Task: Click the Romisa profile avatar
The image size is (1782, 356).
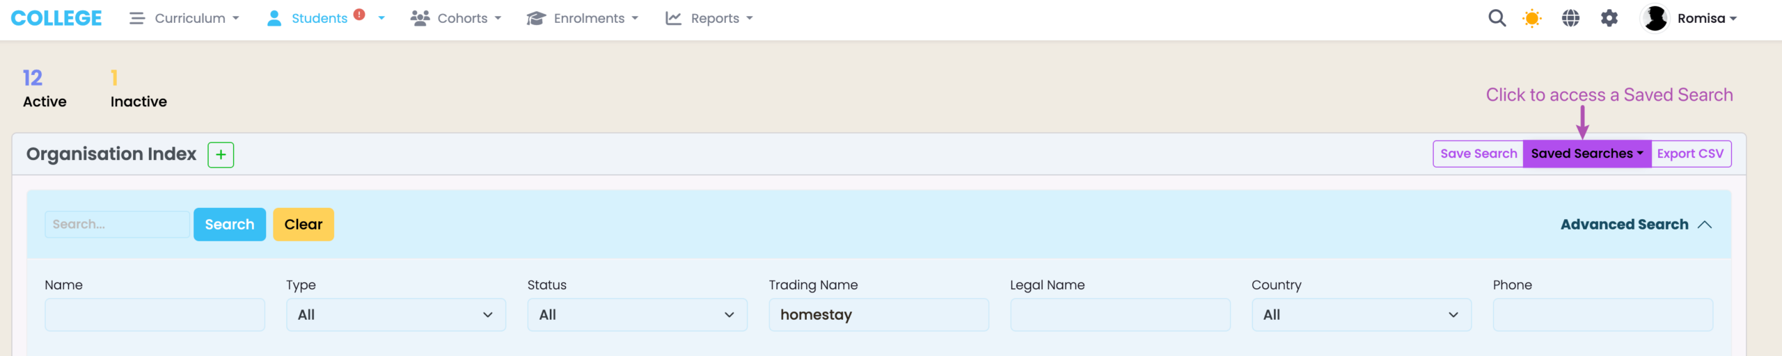Action: (1655, 18)
